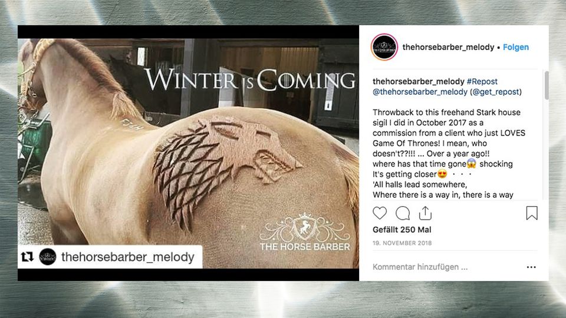This screenshot has height=318, width=566.
Task: Click the caption scrollbar thumb
Action: pyautogui.click(x=547, y=85)
